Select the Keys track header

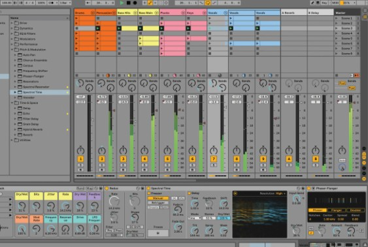196,12
